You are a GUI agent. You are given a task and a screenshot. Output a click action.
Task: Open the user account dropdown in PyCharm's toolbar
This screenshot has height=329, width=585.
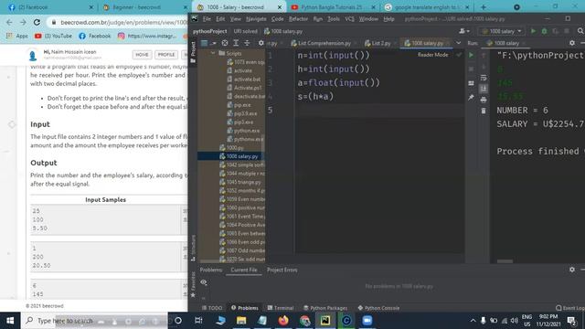[463, 31]
